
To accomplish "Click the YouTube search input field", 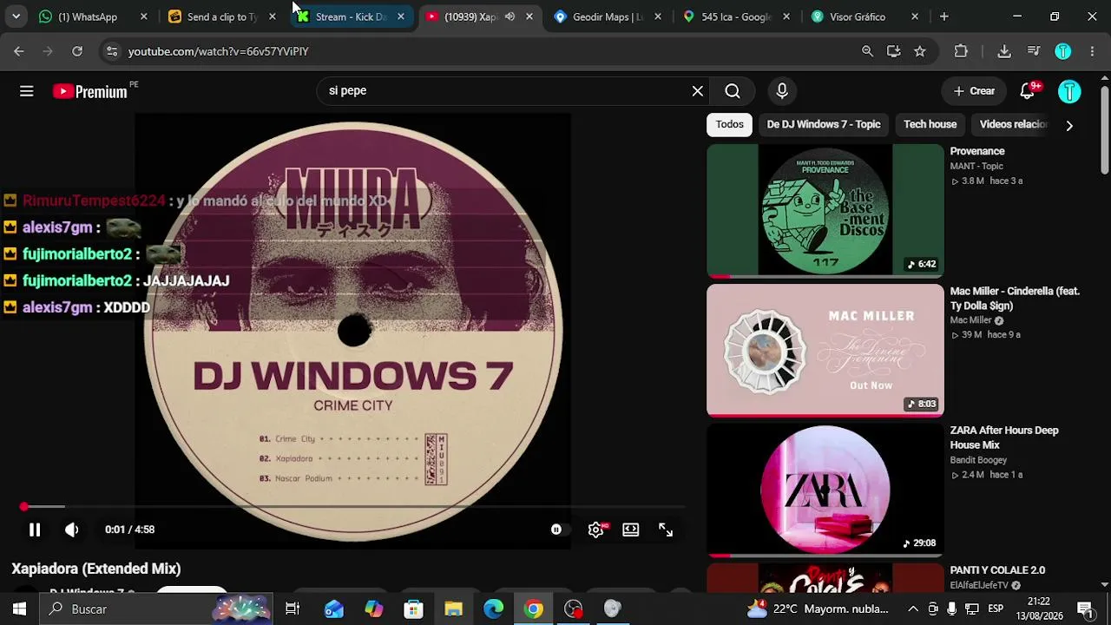I will tap(503, 90).
